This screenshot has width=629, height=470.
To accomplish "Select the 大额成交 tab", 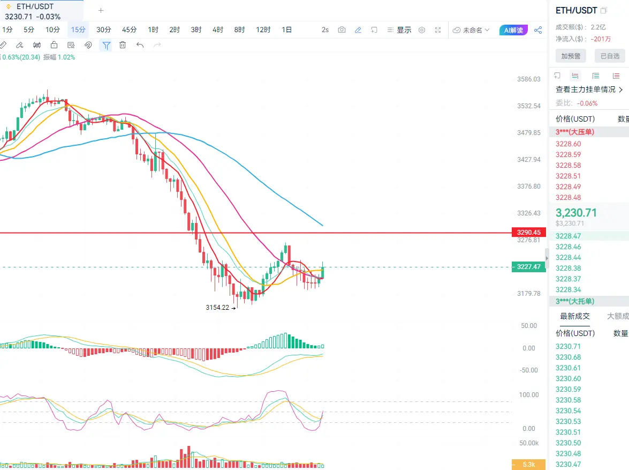I will [618, 317].
